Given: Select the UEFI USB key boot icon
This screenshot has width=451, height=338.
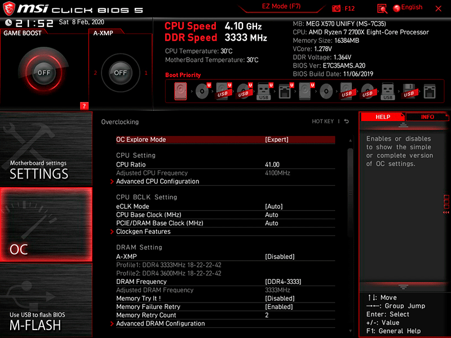Looking at the screenshot, I should click(x=264, y=91).
